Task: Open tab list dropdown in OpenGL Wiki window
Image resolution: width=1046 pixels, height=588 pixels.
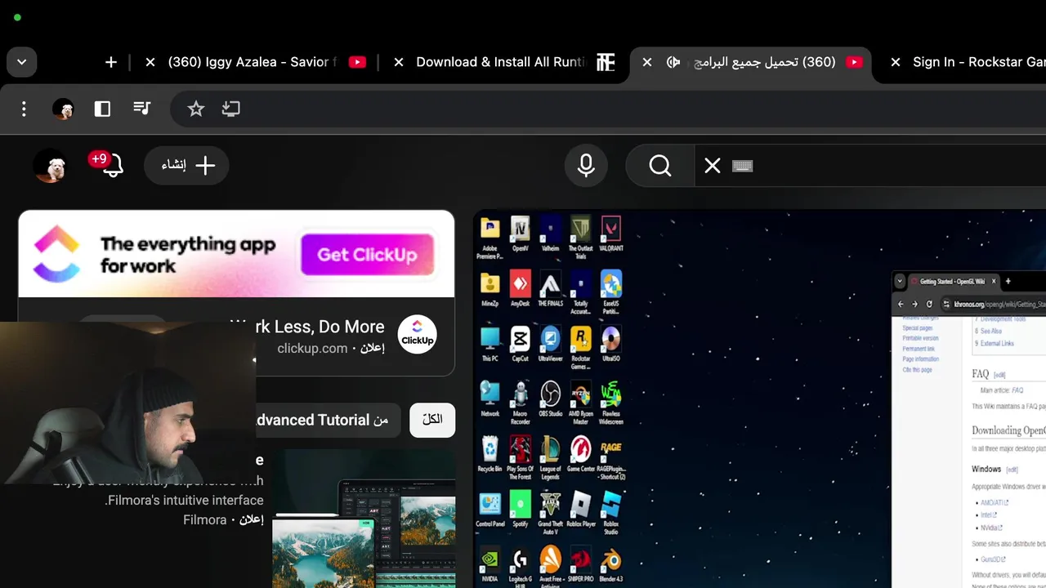Action: 900,281
